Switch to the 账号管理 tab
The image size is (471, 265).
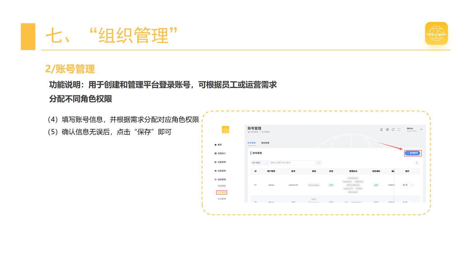click(x=251, y=143)
